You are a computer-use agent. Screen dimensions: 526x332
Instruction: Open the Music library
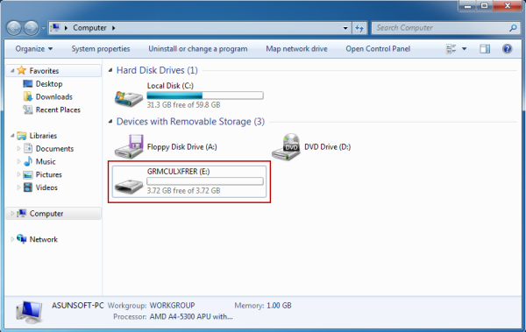pos(46,162)
